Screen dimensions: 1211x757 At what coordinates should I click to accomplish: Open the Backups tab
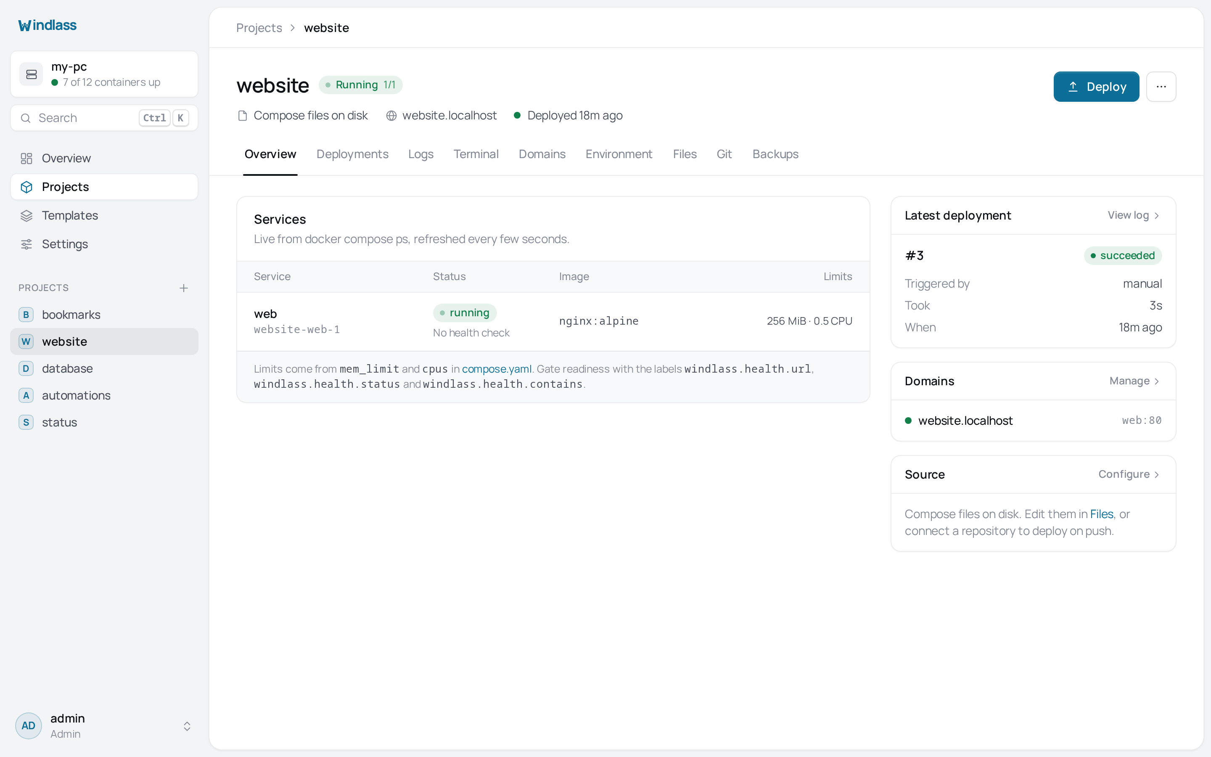[x=775, y=154]
